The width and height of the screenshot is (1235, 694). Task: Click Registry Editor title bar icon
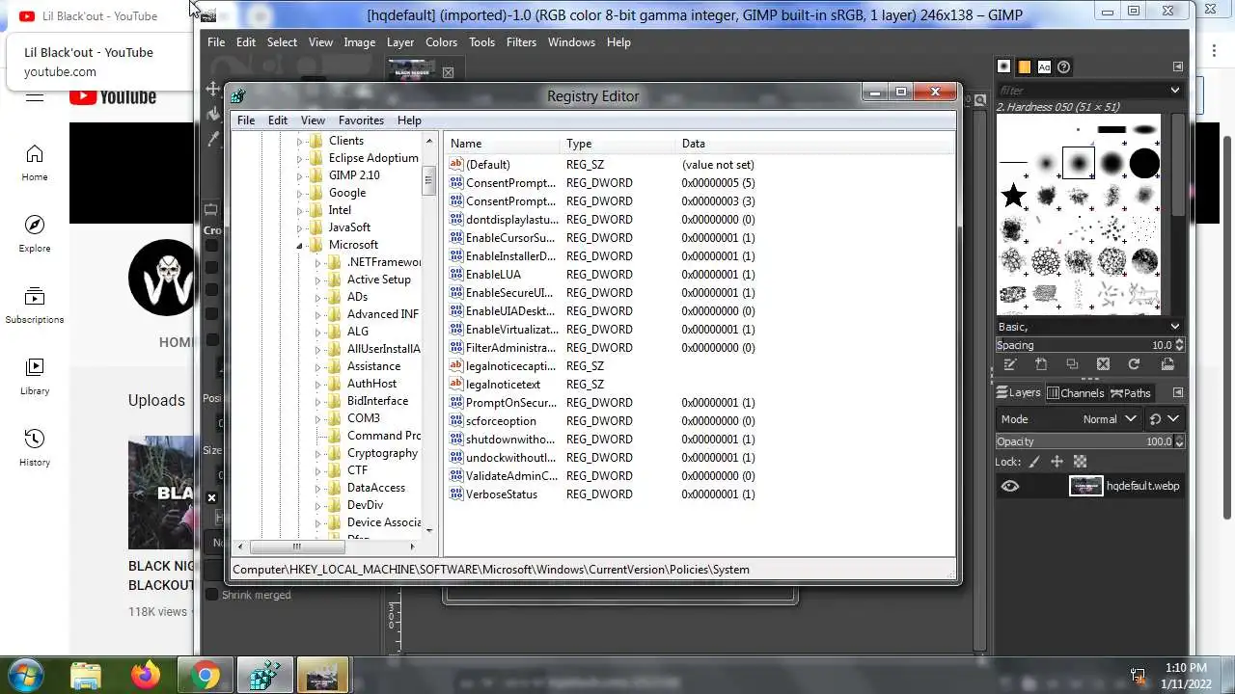tap(237, 94)
